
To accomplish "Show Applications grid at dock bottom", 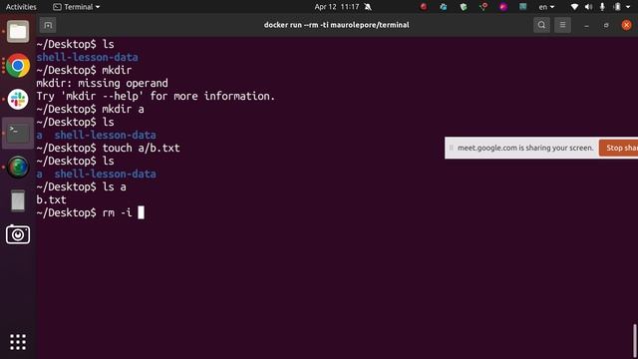I will (18, 342).
